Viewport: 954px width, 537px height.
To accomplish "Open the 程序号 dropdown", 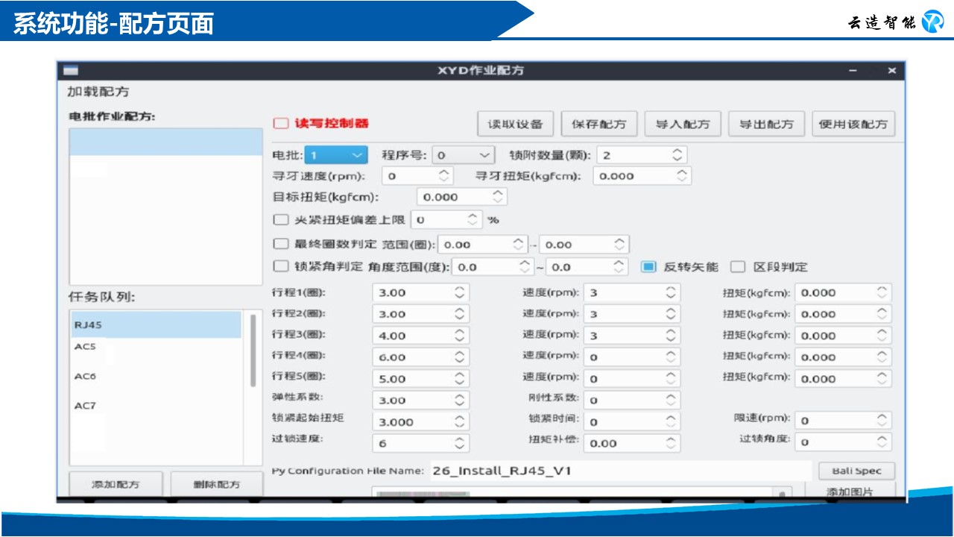I will 463,155.
